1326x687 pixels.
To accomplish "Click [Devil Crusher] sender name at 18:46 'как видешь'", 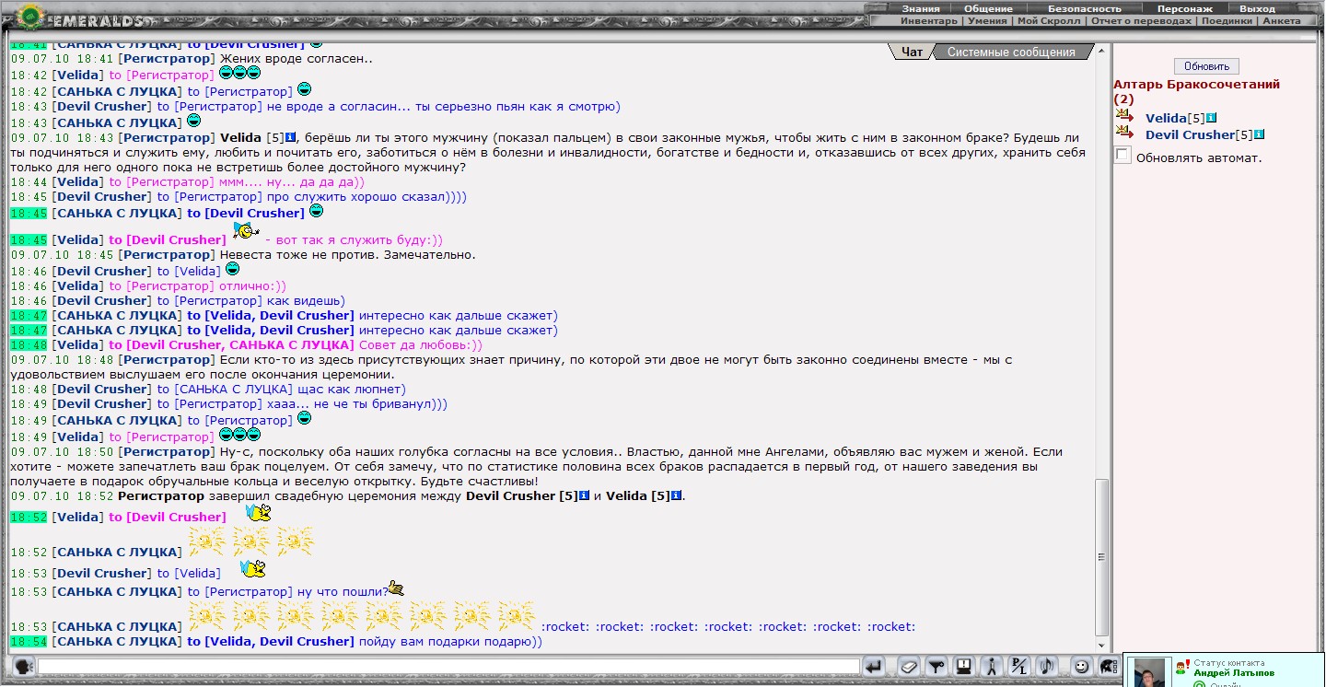I will (x=101, y=300).
